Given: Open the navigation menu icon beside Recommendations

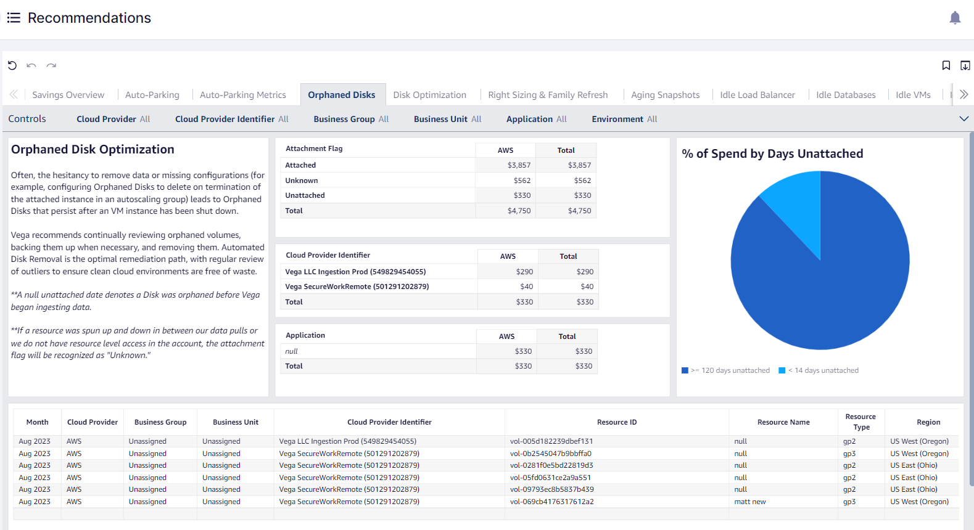Looking at the screenshot, I should 14,18.
